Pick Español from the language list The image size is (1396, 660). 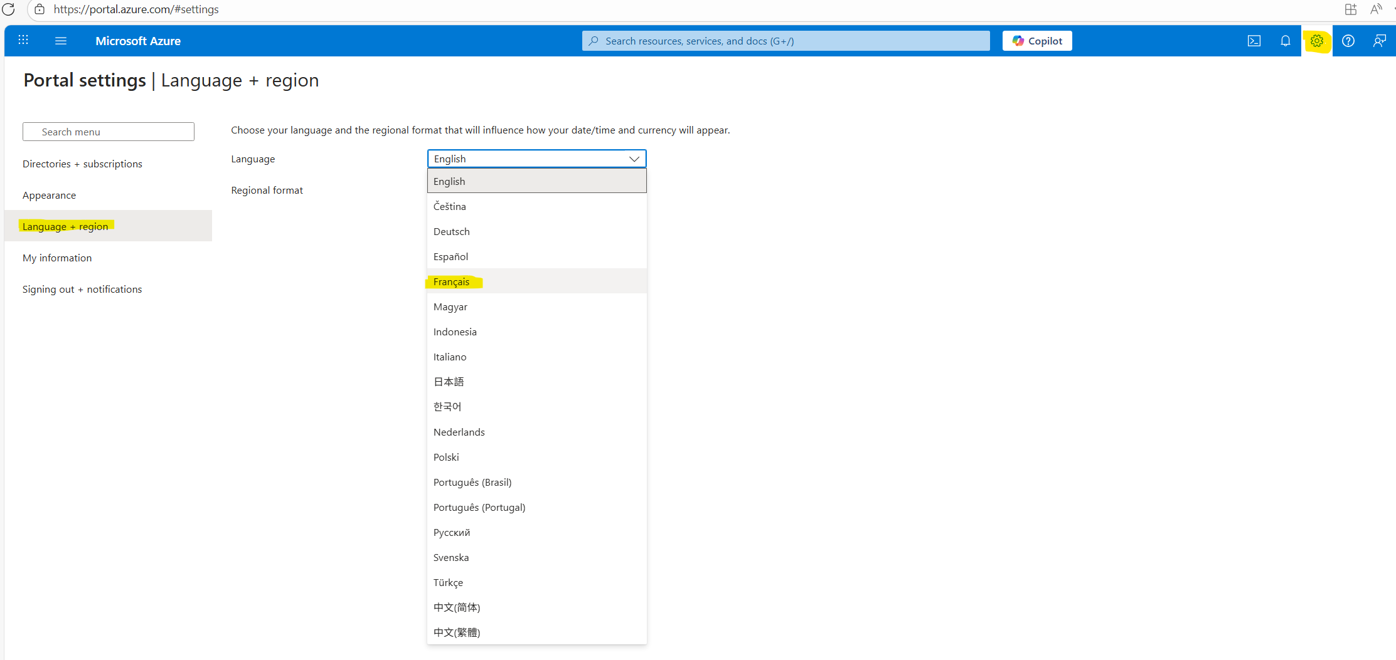(x=536, y=256)
